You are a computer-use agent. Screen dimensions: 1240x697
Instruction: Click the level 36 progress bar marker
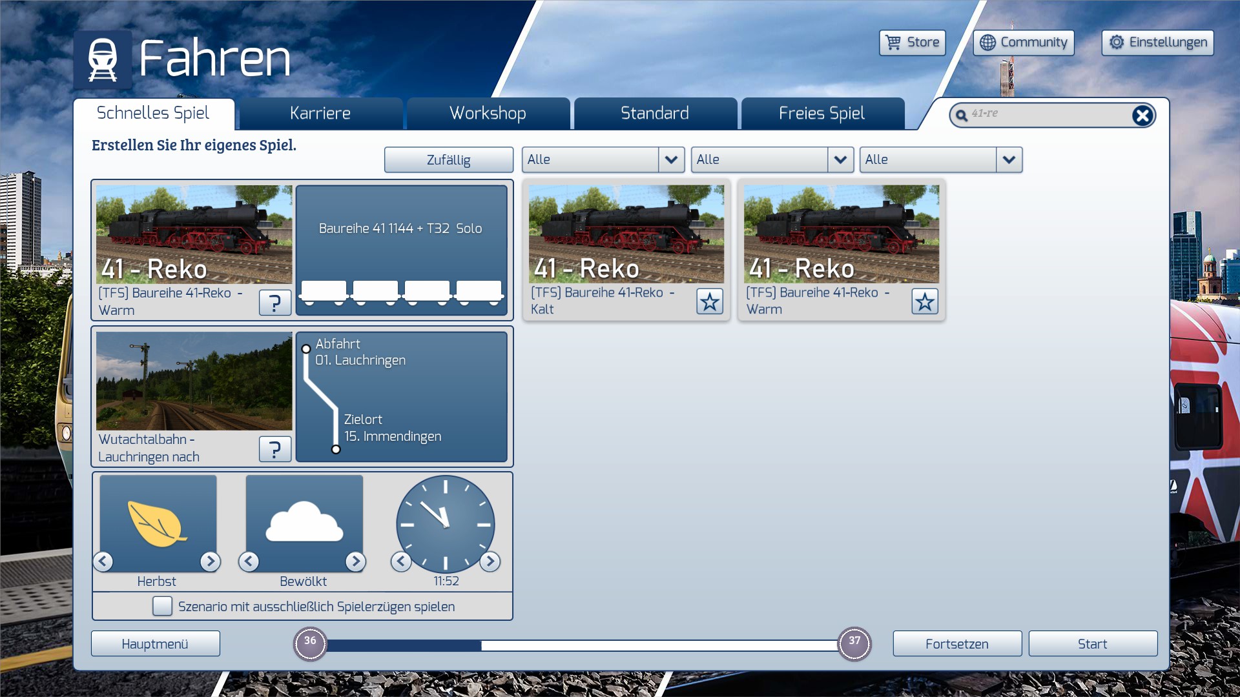pyautogui.click(x=310, y=643)
